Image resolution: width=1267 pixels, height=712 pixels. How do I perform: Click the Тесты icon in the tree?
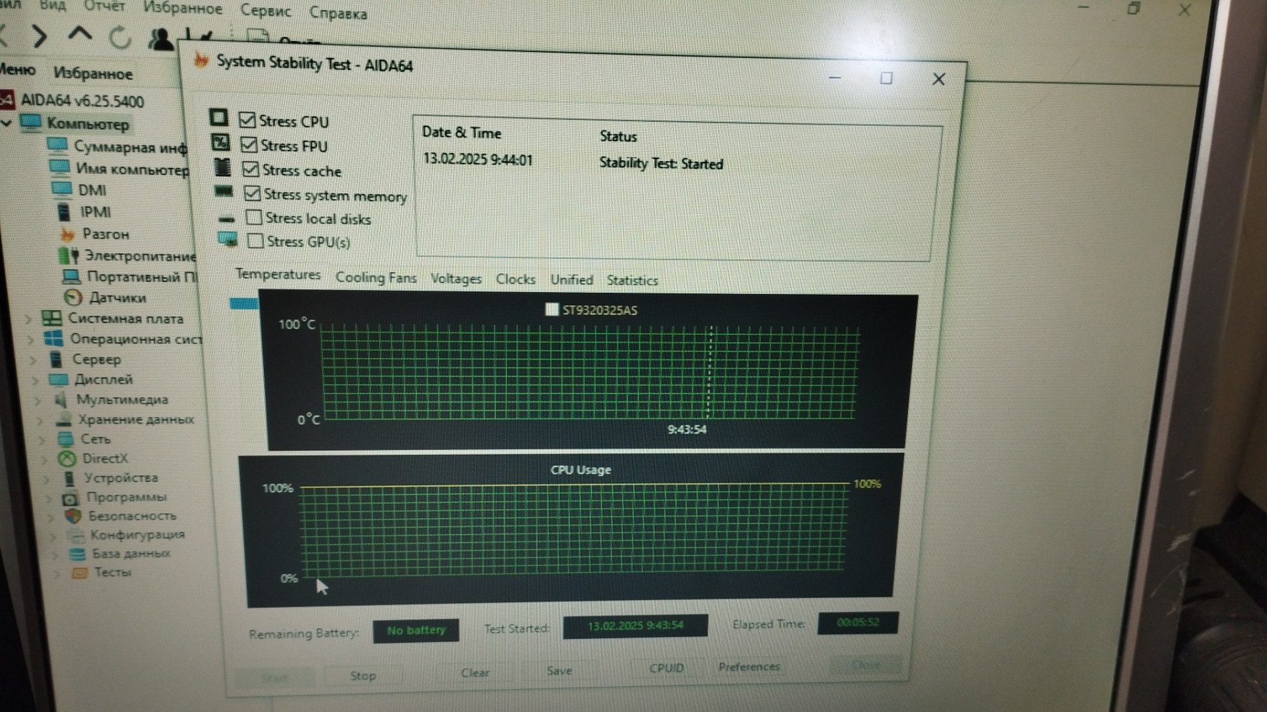point(80,573)
